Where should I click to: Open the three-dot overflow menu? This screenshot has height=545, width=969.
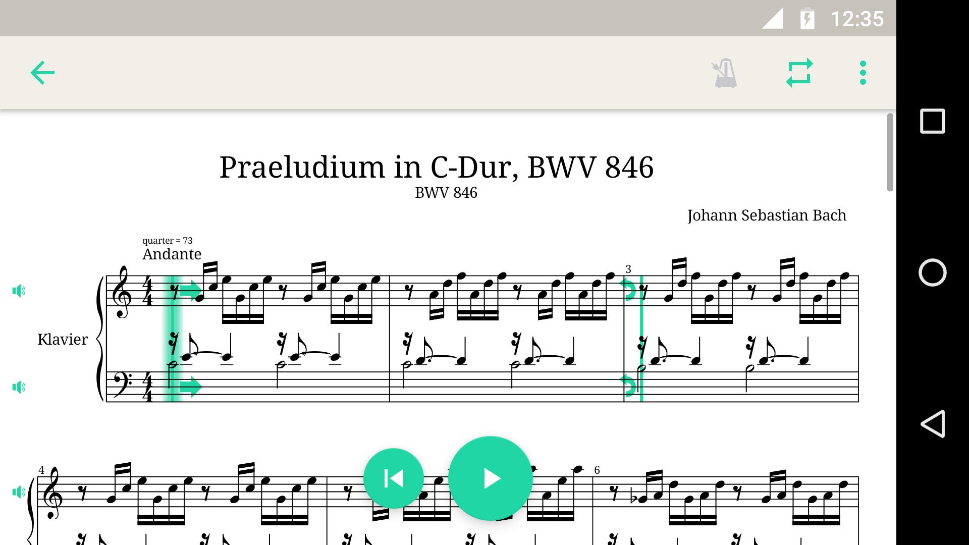tap(863, 73)
